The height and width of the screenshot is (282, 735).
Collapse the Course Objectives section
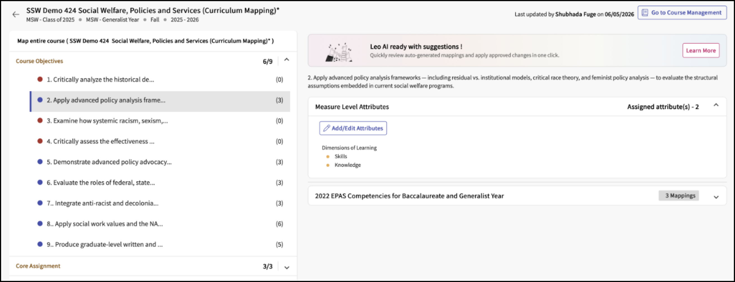287,60
